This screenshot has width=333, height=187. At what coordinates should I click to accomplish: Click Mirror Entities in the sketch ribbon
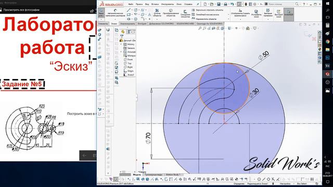[207, 10]
